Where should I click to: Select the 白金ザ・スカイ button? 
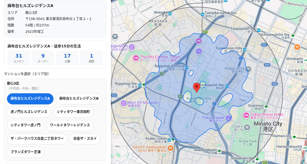pyautogui.click(x=85, y=139)
